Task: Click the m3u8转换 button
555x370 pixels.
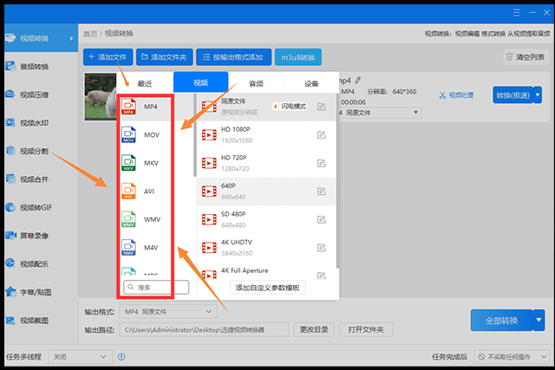Action: click(298, 57)
